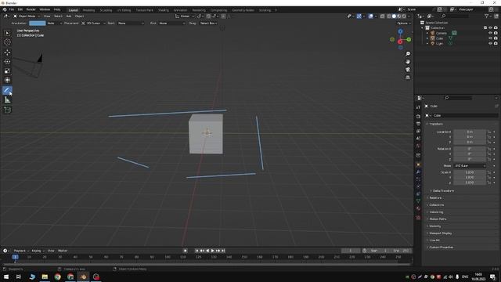Toggle visibility eye for Camera
This screenshot has width=501, height=282.
(491, 33)
